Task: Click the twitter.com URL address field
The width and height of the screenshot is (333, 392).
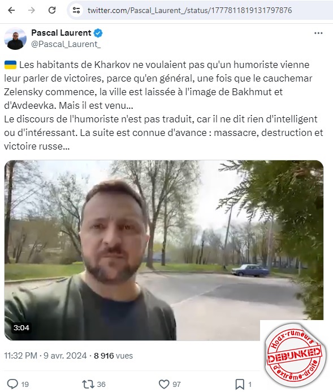Action: coord(189,10)
